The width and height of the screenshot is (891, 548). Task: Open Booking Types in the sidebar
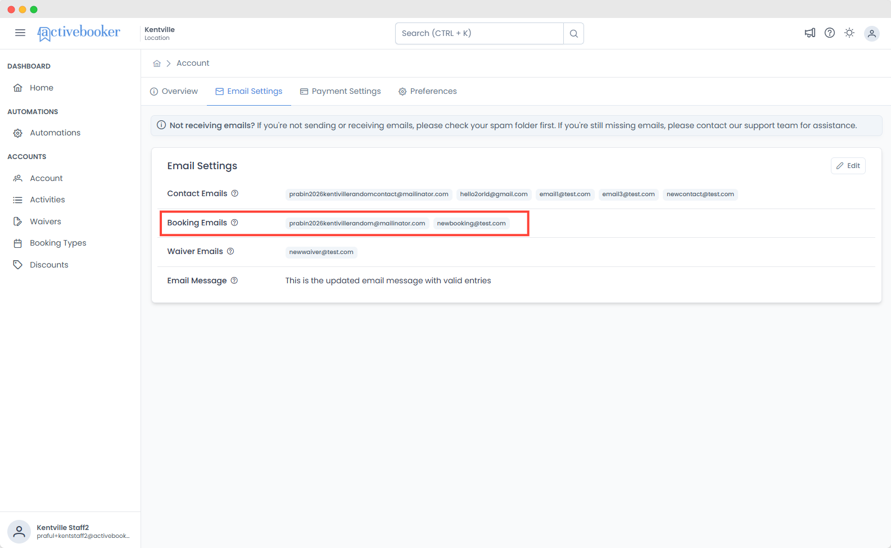(x=58, y=243)
